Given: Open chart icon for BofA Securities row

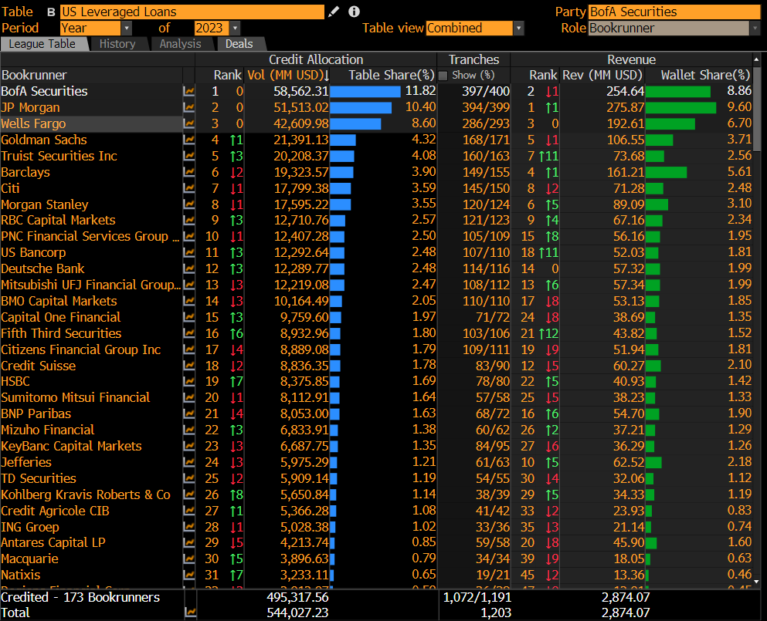Looking at the screenshot, I should coord(188,91).
